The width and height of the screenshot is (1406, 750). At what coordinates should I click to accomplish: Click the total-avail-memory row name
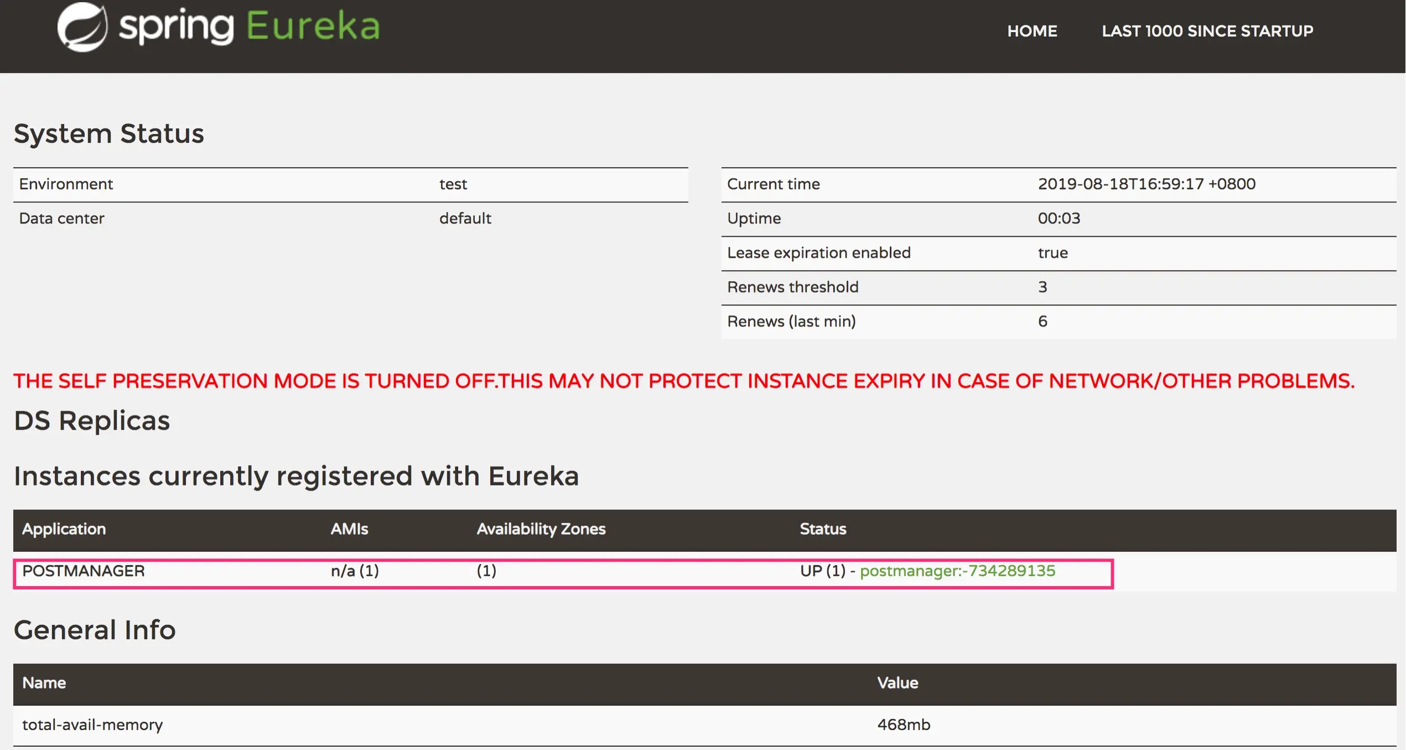92,725
